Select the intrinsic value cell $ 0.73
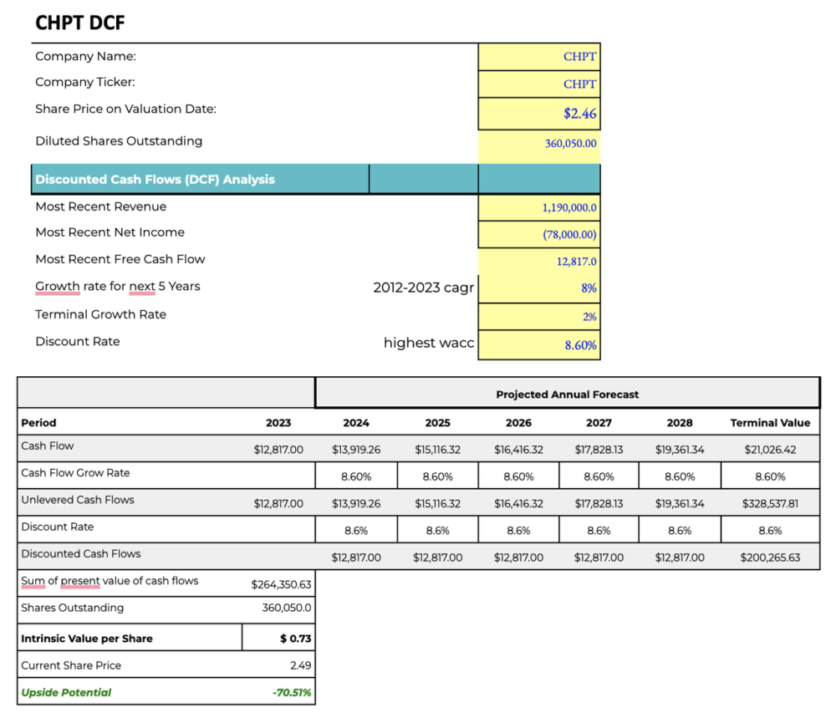Image resolution: width=836 pixels, height=718 pixels. click(278, 638)
